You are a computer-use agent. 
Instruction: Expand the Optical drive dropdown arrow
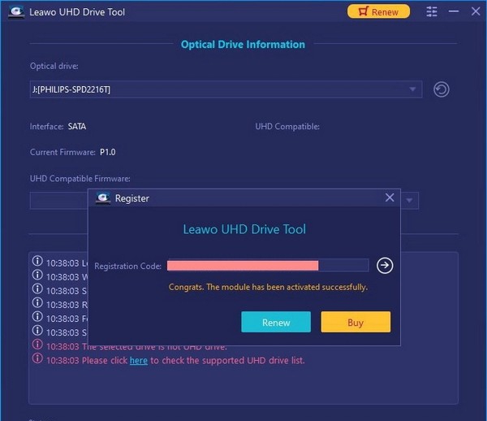(412, 89)
